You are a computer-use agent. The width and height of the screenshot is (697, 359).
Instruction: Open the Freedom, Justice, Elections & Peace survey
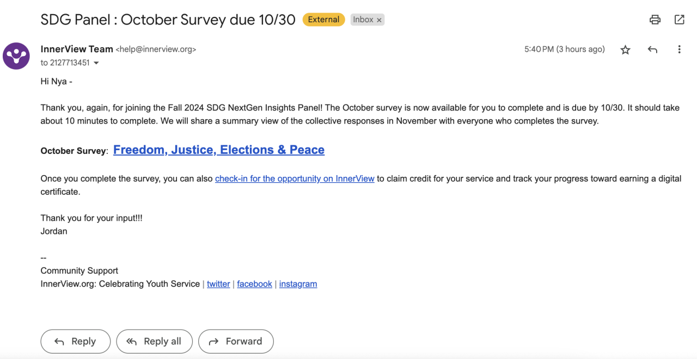pyautogui.click(x=218, y=150)
